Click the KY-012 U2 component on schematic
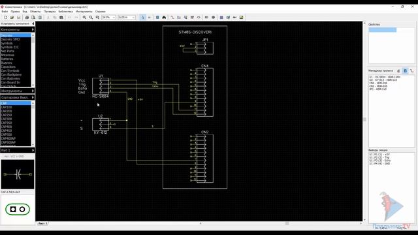 coord(101,124)
